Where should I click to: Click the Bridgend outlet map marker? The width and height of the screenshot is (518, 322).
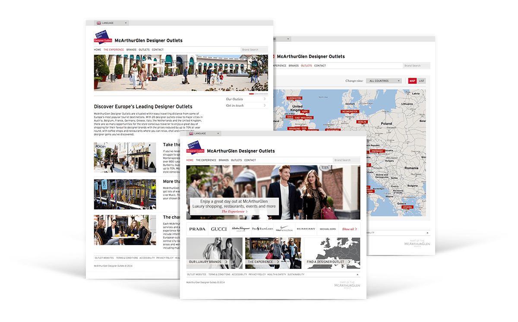pos(294,128)
